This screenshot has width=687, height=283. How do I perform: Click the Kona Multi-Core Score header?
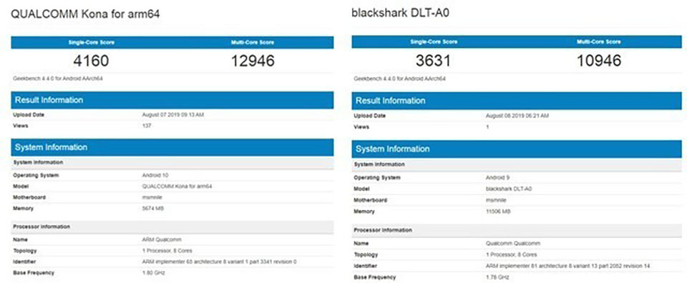point(253,42)
